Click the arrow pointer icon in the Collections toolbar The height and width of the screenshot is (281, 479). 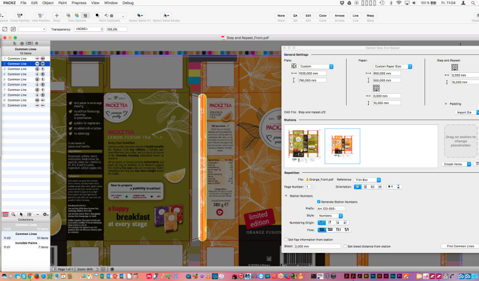21,215
